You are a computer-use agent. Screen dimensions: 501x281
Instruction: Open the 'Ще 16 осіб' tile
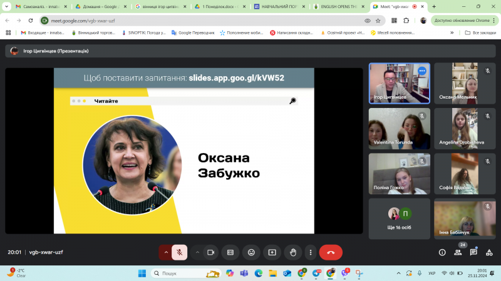click(x=400, y=219)
